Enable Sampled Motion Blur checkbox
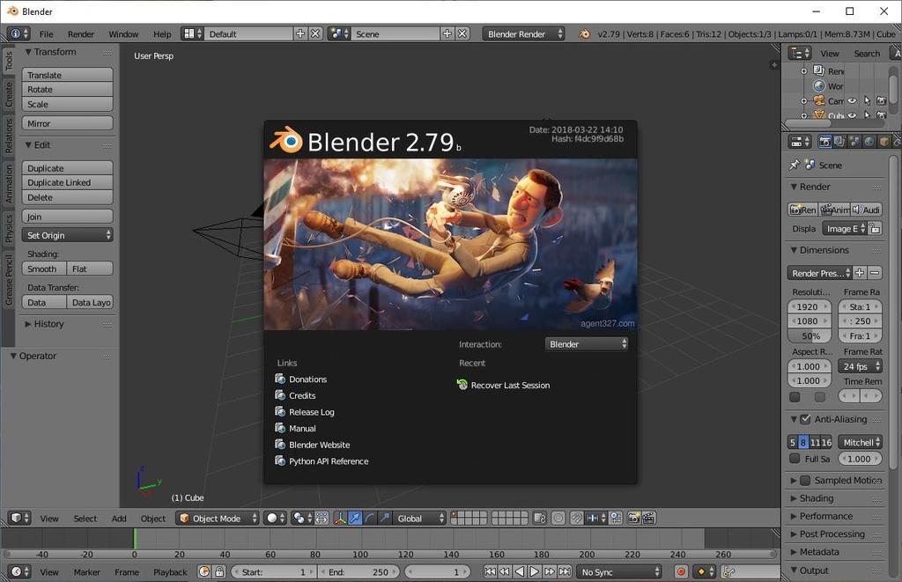The image size is (902, 582). pos(805,480)
